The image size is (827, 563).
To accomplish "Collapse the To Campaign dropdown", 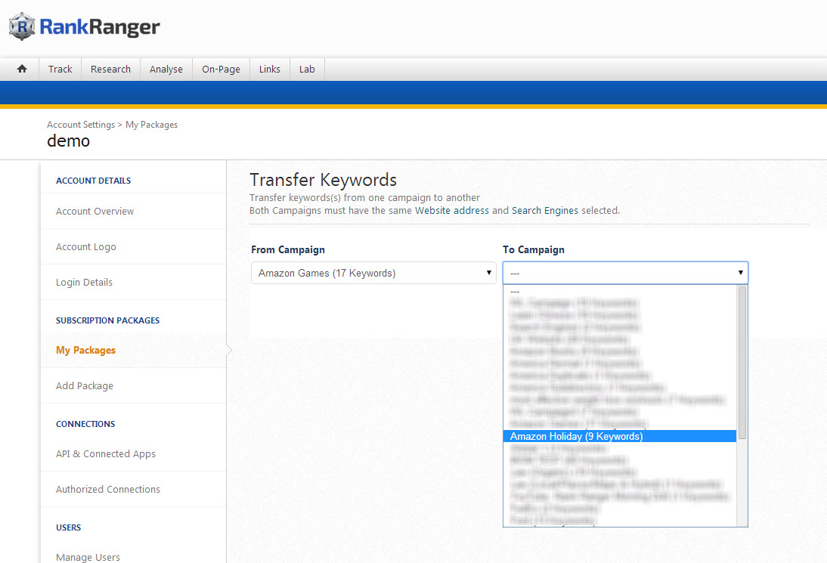I will pos(625,273).
